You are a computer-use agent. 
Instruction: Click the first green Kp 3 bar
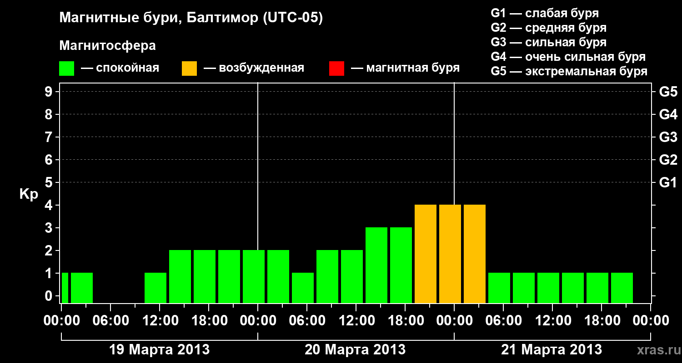(x=376, y=265)
